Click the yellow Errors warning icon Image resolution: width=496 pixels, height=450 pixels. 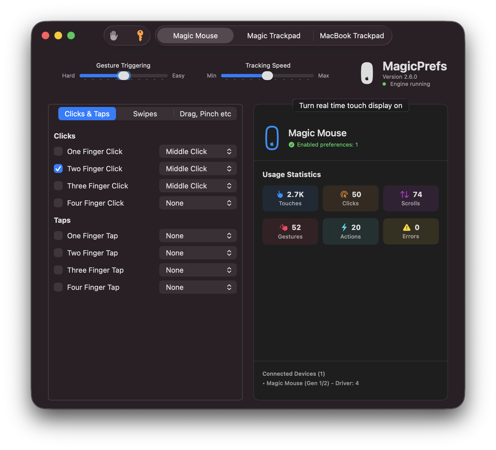tap(407, 227)
